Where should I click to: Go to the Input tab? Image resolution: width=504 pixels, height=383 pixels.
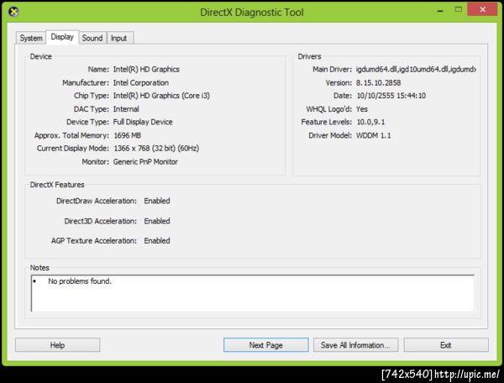tap(119, 38)
